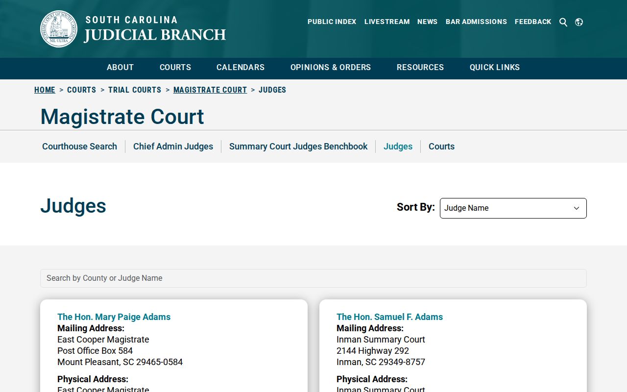The height and width of the screenshot is (392, 627).
Task: Click the 2144 Highway 292 address line
Action: coord(373,351)
